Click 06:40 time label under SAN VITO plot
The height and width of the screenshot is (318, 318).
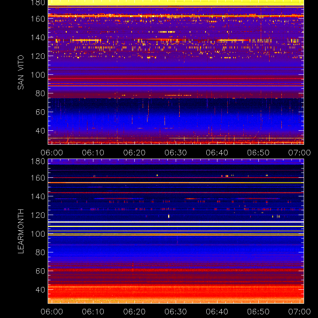(217, 153)
